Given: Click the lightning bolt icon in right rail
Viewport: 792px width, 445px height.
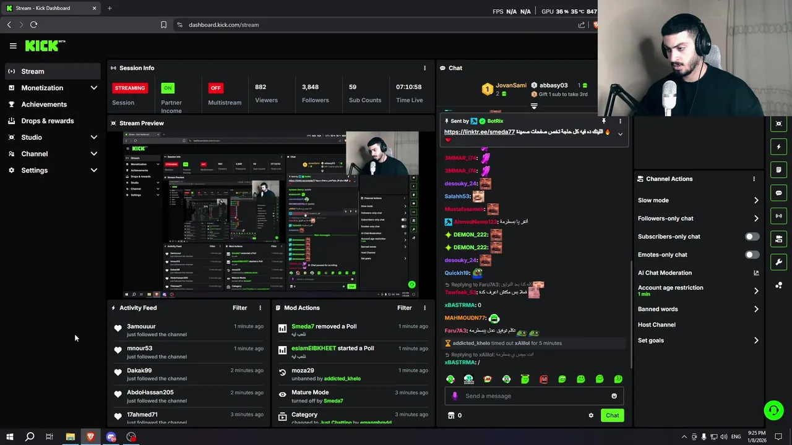Looking at the screenshot, I should 778,146.
